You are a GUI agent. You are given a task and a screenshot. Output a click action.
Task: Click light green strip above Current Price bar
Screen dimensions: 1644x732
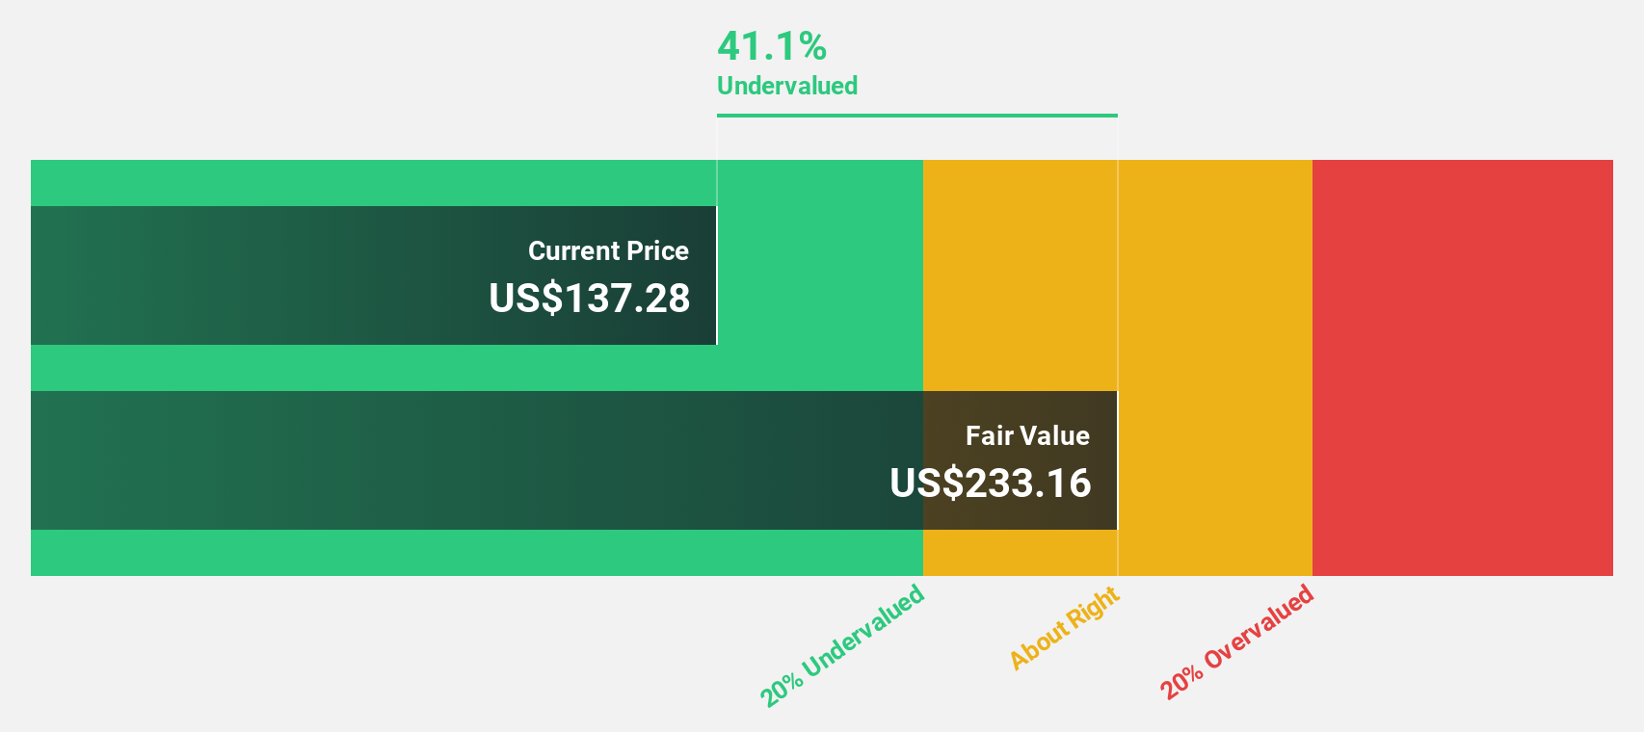pyautogui.click(x=385, y=183)
